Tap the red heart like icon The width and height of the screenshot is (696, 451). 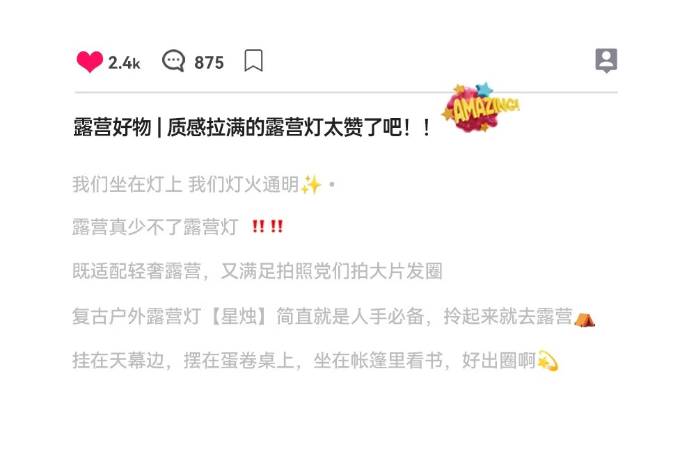coord(89,62)
